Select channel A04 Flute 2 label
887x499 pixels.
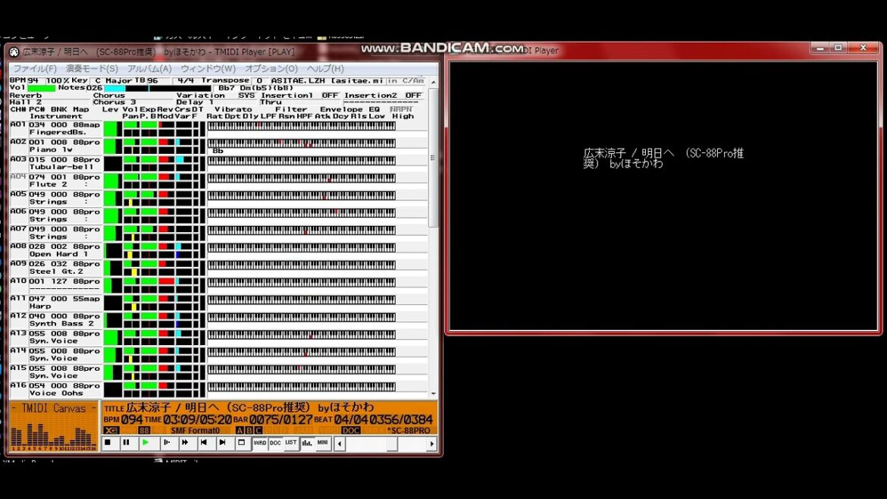tap(55, 180)
